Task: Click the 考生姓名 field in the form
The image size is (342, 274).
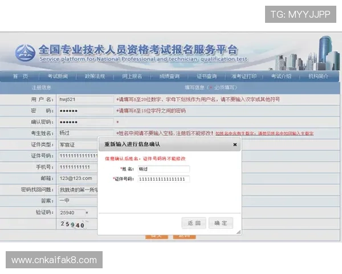Action: click(86, 133)
